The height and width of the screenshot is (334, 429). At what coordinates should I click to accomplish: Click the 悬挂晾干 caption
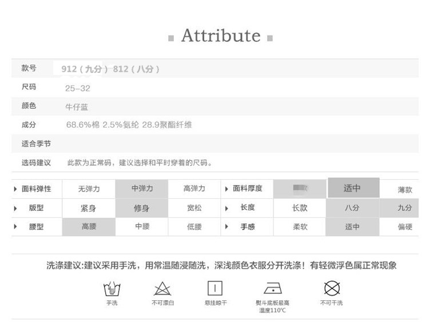pyautogui.click(x=216, y=302)
